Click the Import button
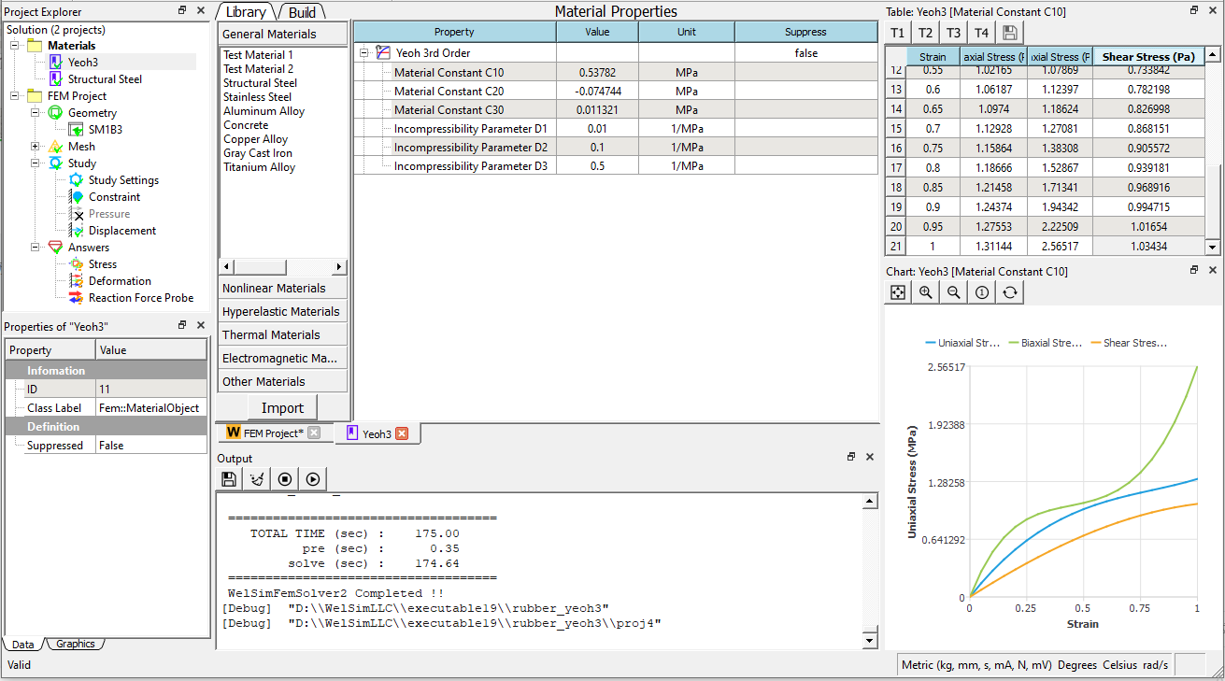Image resolution: width=1225 pixels, height=681 pixels. 282,407
